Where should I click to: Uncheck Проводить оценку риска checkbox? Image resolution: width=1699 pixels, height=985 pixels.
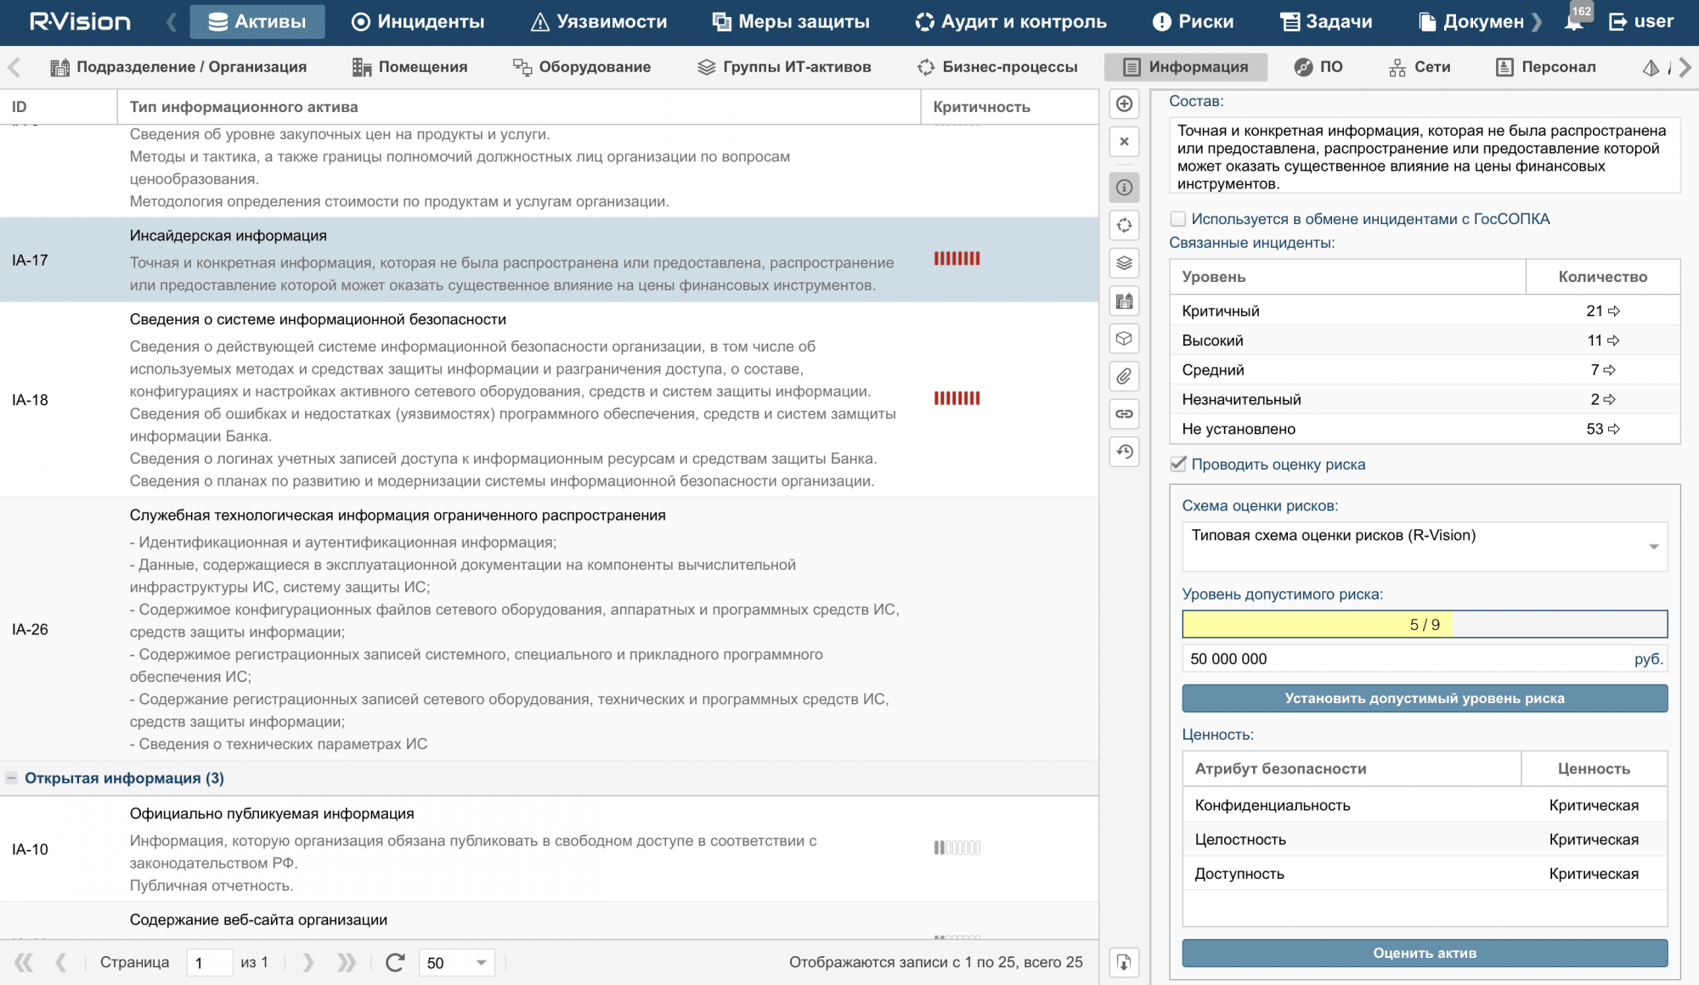tap(1178, 464)
